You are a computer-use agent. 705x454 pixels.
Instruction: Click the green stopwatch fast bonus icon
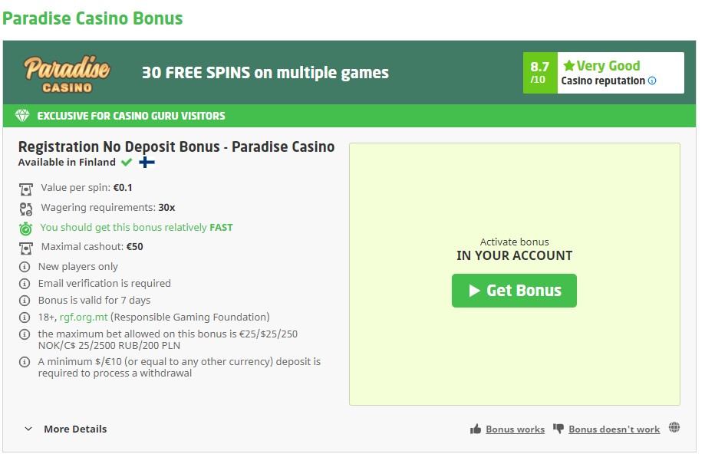point(26,228)
